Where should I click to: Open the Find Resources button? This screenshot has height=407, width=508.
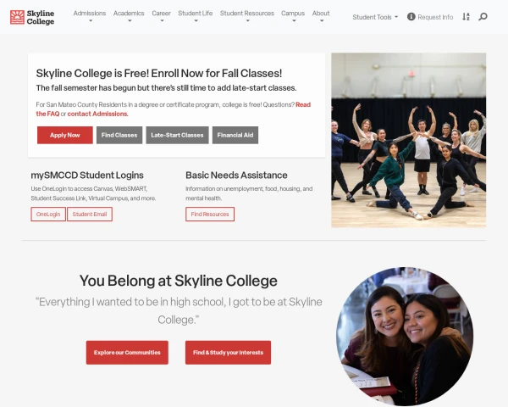[210, 215]
